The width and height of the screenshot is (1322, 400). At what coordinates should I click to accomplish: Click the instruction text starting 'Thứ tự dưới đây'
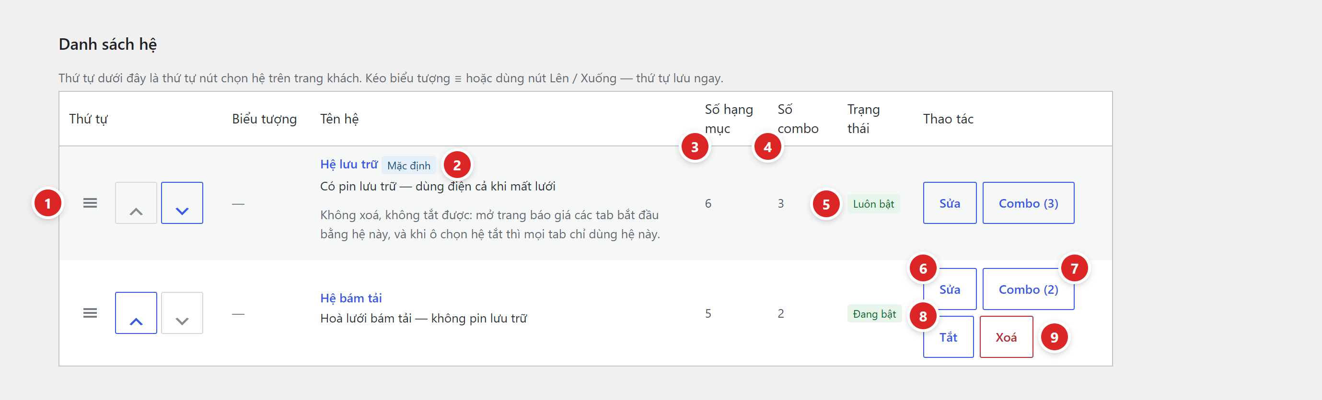[x=391, y=78]
